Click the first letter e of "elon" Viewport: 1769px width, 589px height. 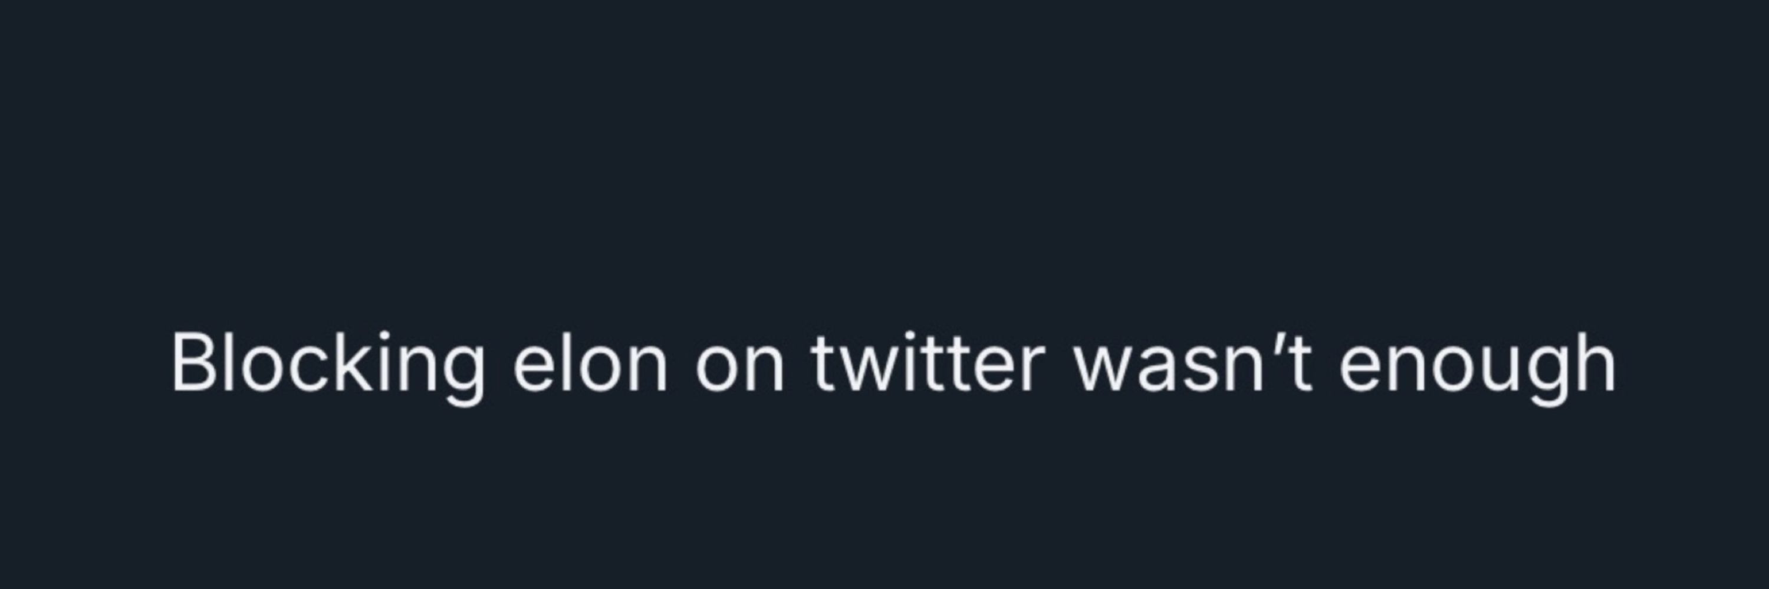(537, 371)
